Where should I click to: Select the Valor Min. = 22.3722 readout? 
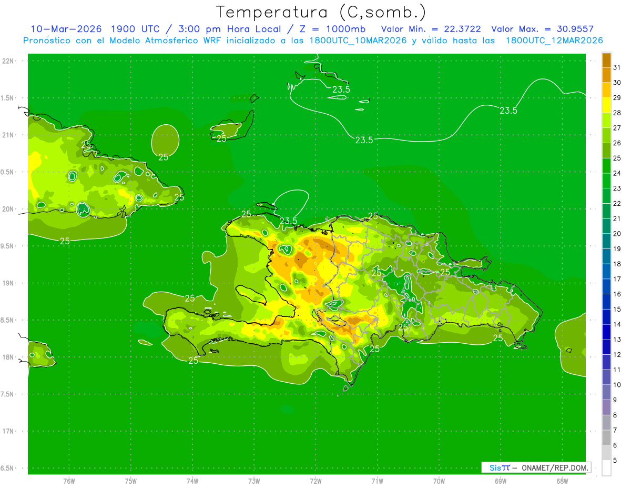coord(431,29)
